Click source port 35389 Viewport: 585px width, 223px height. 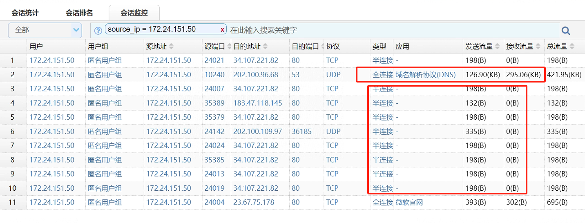click(214, 103)
